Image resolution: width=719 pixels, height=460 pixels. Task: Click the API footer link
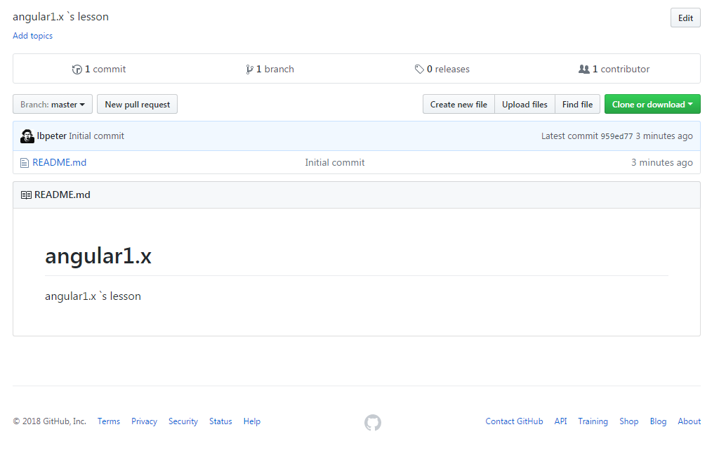click(560, 421)
